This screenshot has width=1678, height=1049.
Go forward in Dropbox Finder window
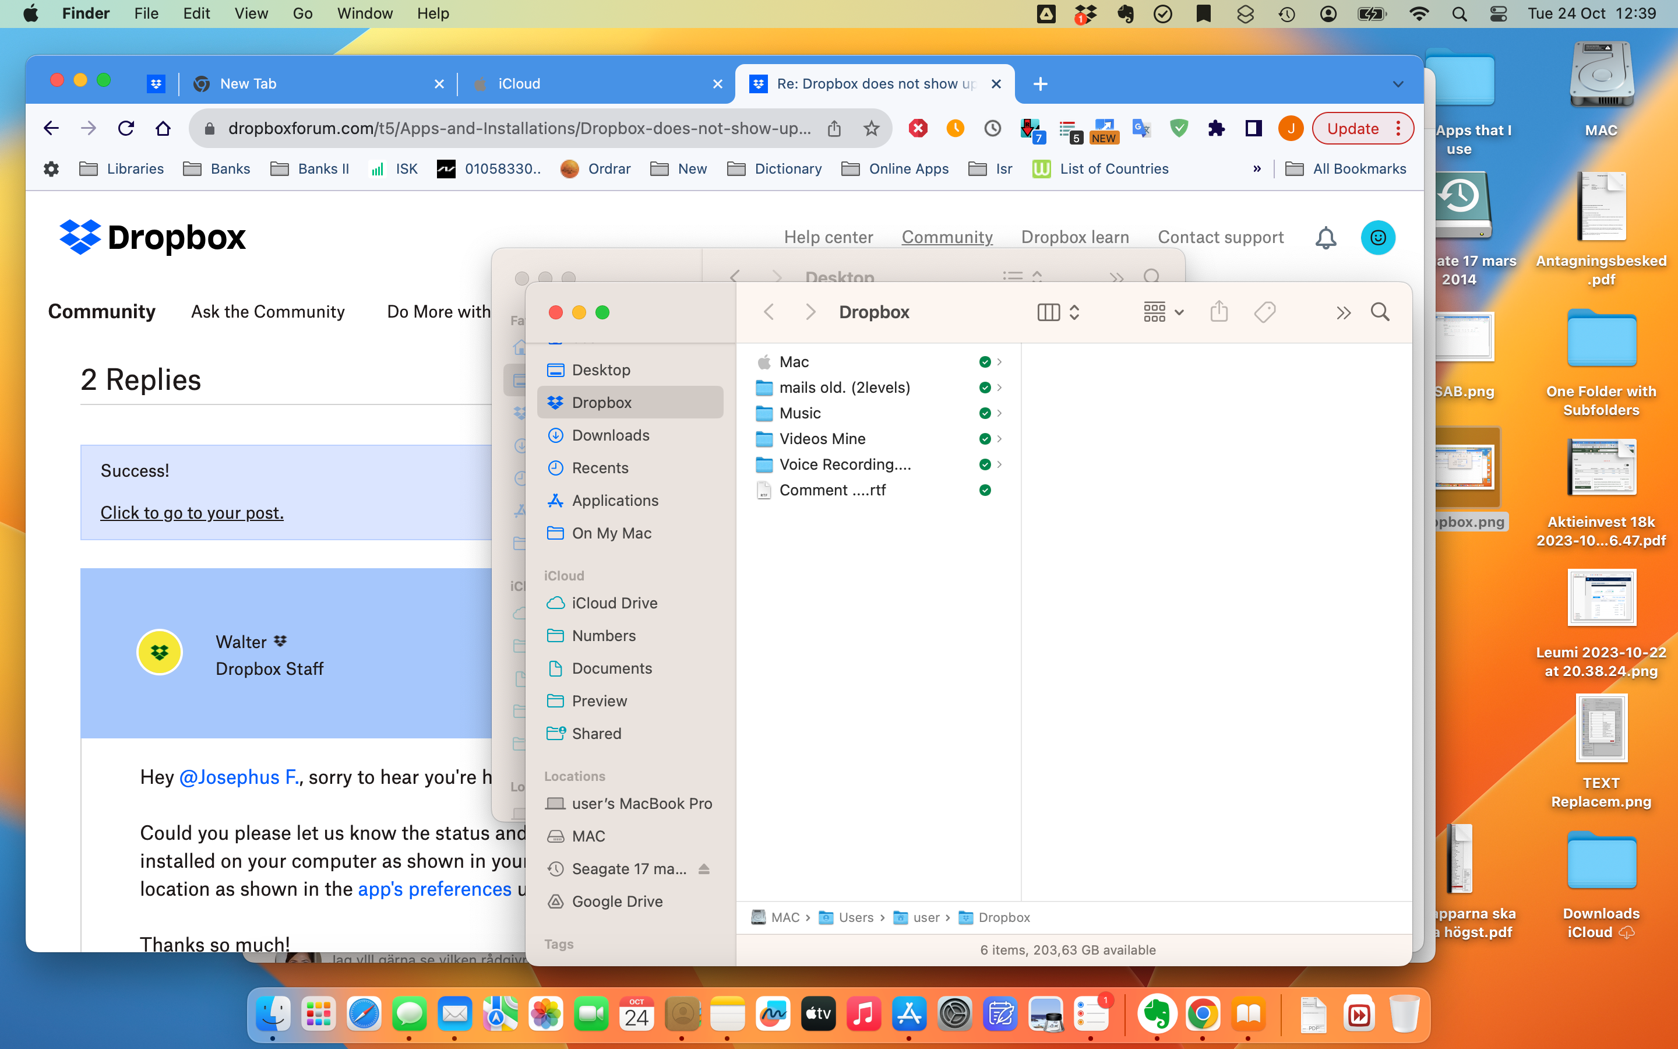tap(810, 312)
